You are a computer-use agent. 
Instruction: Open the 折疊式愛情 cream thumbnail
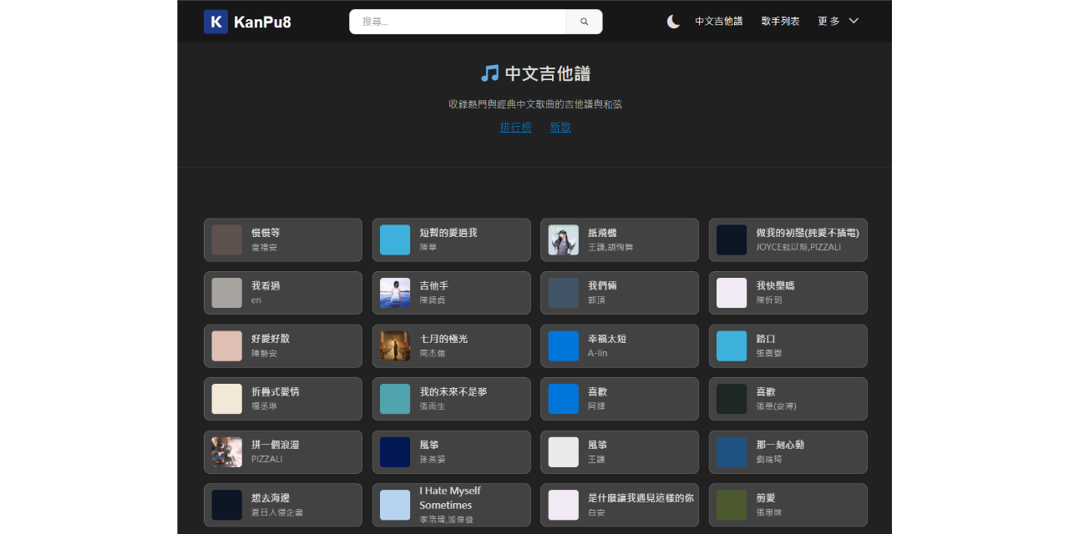click(x=227, y=399)
